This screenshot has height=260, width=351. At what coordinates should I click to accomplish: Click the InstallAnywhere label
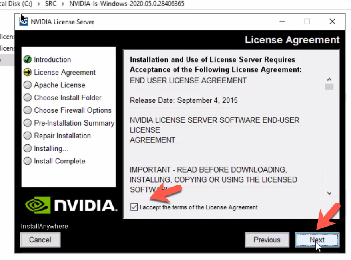[x=44, y=226]
